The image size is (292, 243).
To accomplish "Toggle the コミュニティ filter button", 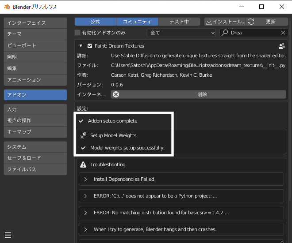I will click(x=137, y=22).
